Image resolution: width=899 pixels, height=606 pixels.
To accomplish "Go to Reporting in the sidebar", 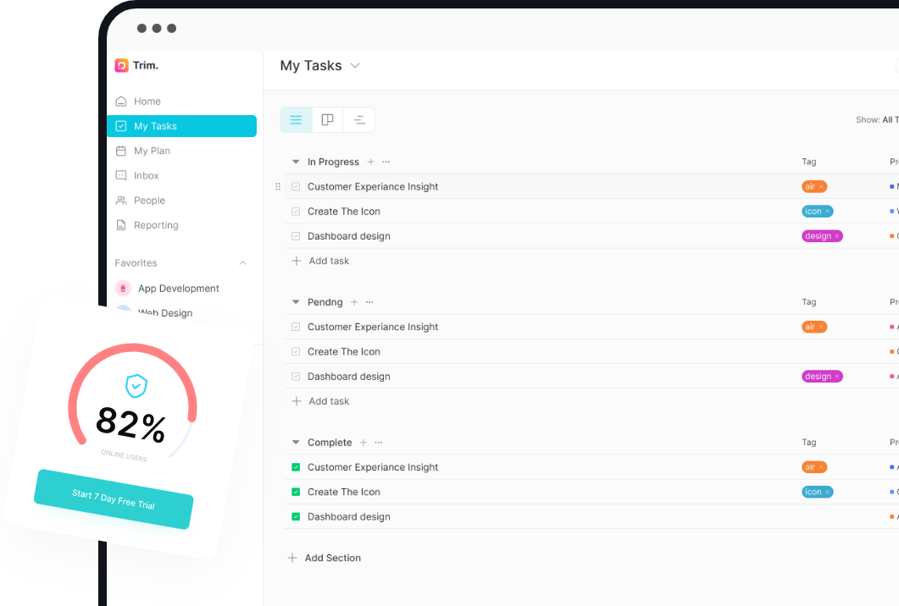I will point(156,225).
